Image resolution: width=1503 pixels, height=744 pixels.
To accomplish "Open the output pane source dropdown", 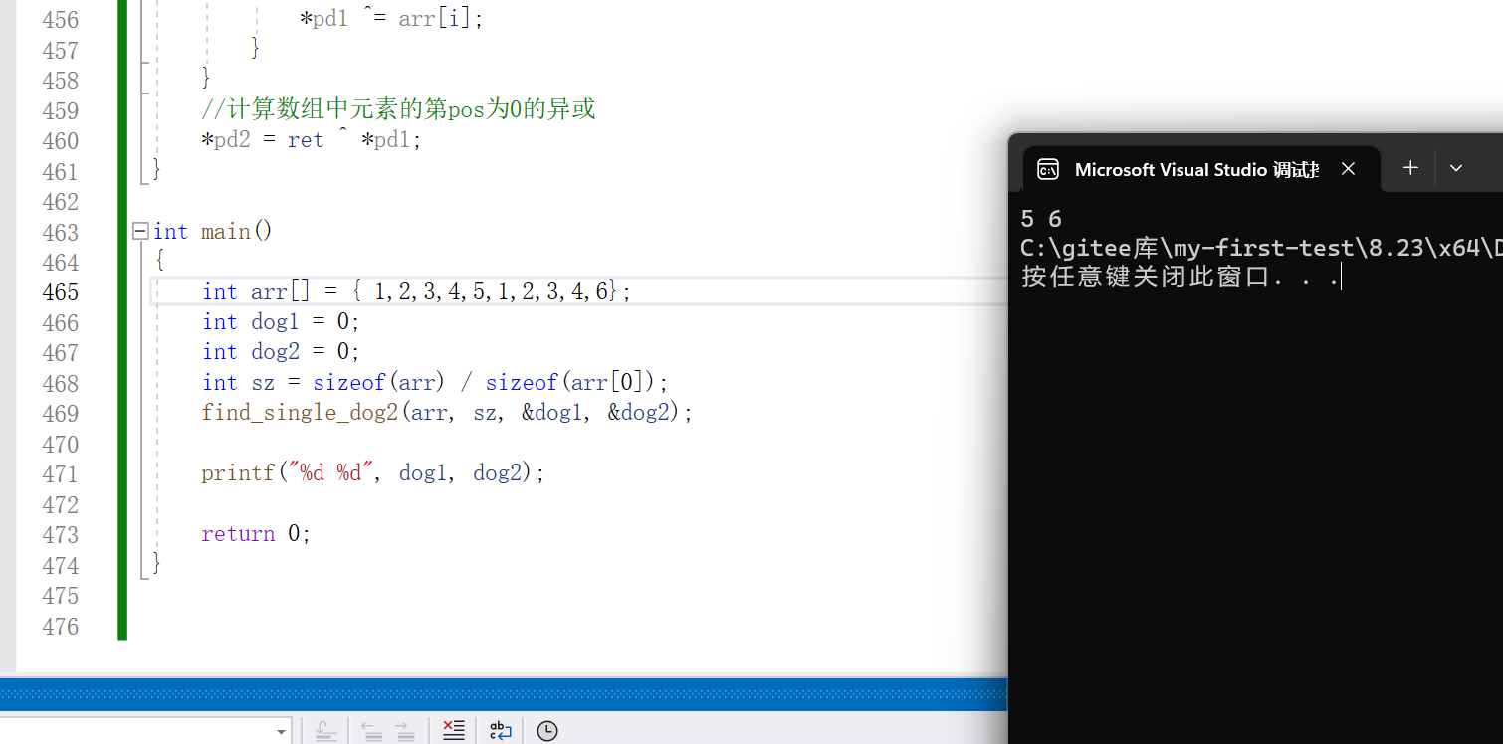I will (x=281, y=731).
